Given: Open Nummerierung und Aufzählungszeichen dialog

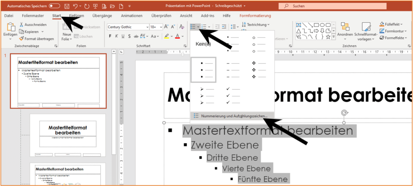Looking at the screenshot, I should (232, 116).
